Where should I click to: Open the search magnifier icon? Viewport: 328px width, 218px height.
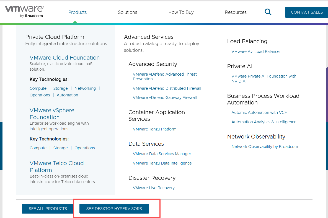click(268, 12)
